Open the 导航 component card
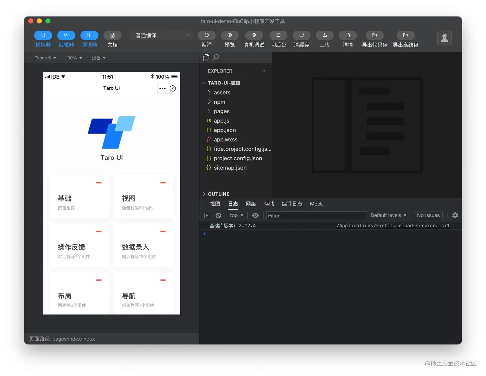Viewport: 486px width, 376px height. [x=144, y=293]
